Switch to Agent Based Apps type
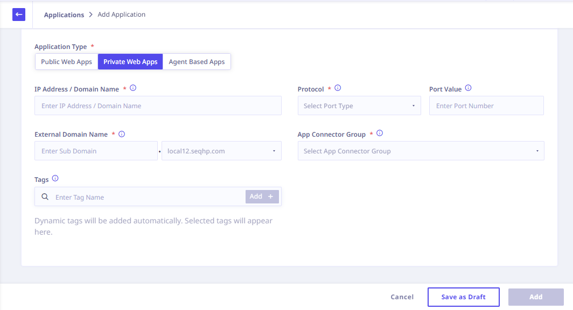The image size is (573, 310). (x=197, y=62)
